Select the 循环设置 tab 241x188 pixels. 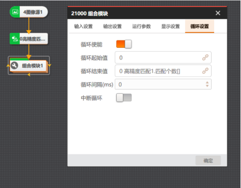tap(199, 26)
